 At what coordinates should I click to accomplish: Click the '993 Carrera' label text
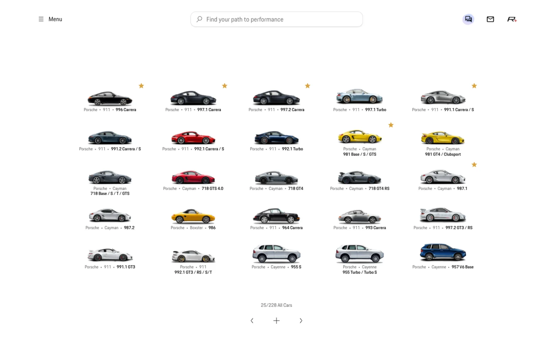click(376, 228)
